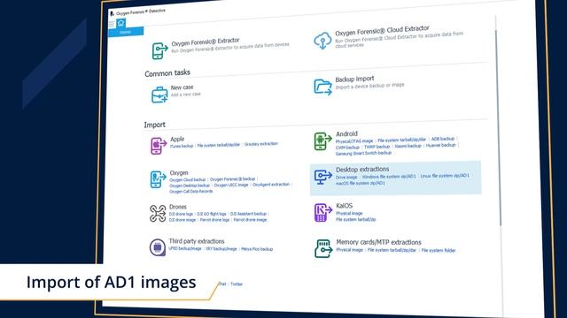Viewport: 567px width, 318px height.
Task: Import Windows file system zip/AD1
Action: [x=389, y=177]
